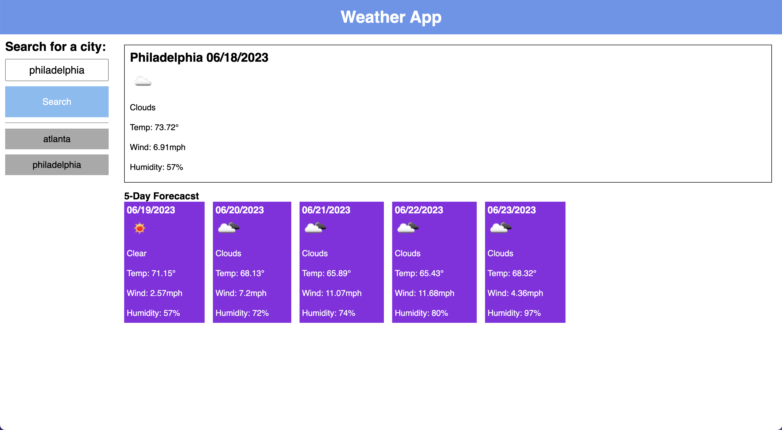Focus the city search input field

coord(57,70)
